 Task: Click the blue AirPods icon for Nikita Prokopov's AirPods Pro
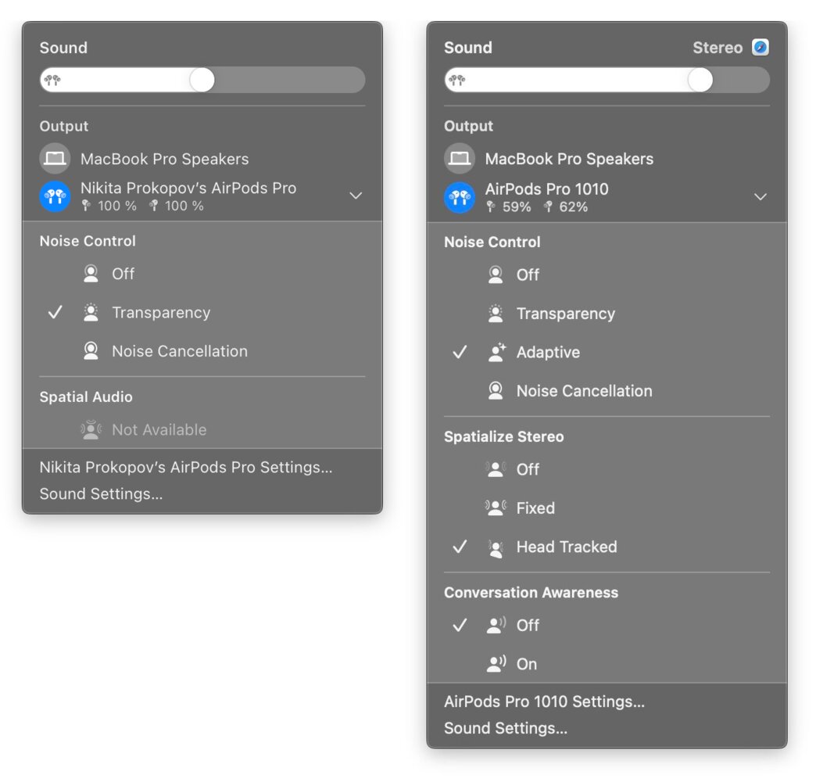[55, 196]
